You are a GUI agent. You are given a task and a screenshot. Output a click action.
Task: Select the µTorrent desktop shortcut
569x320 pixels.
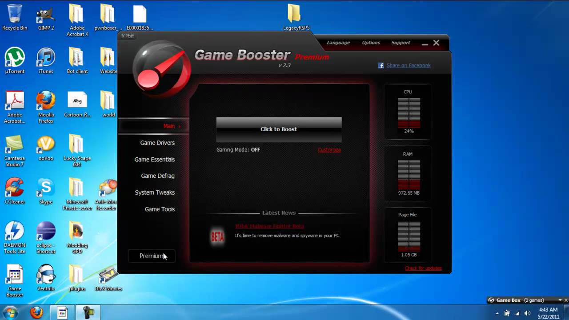pyautogui.click(x=15, y=61)
